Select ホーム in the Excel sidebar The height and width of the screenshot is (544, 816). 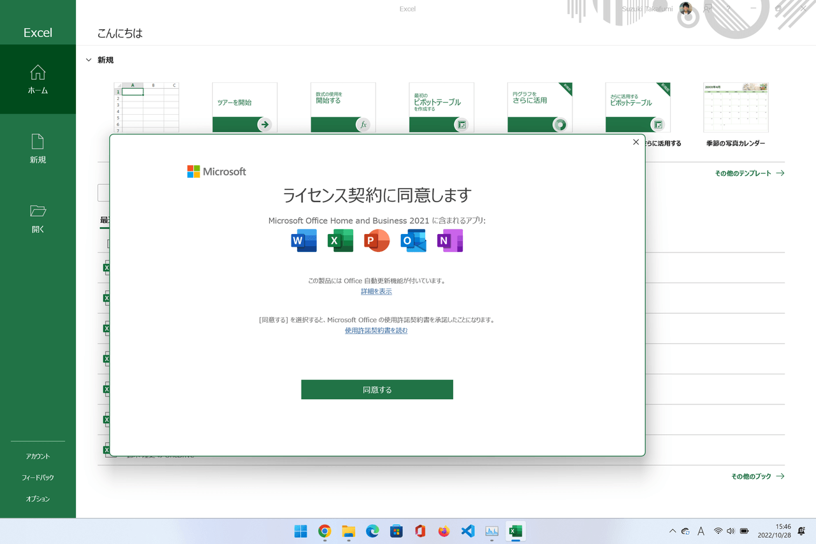(38, 80)
